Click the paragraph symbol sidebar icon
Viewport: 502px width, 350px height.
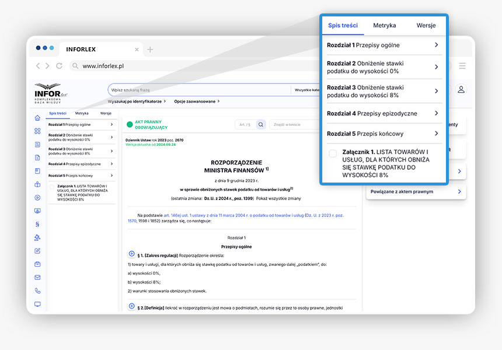tap(38, 223)
